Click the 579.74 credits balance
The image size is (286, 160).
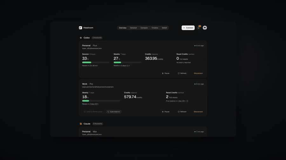133,97
